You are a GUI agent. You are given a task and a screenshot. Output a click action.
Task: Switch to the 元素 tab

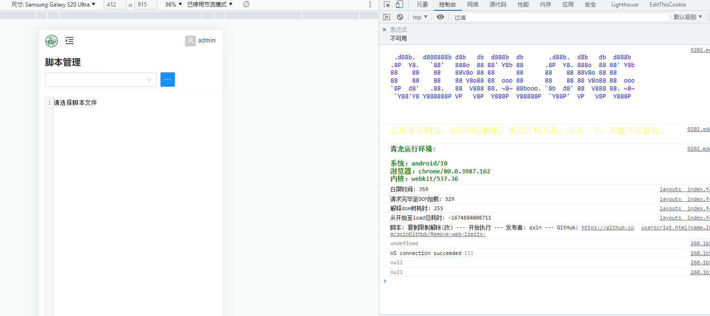422,5
